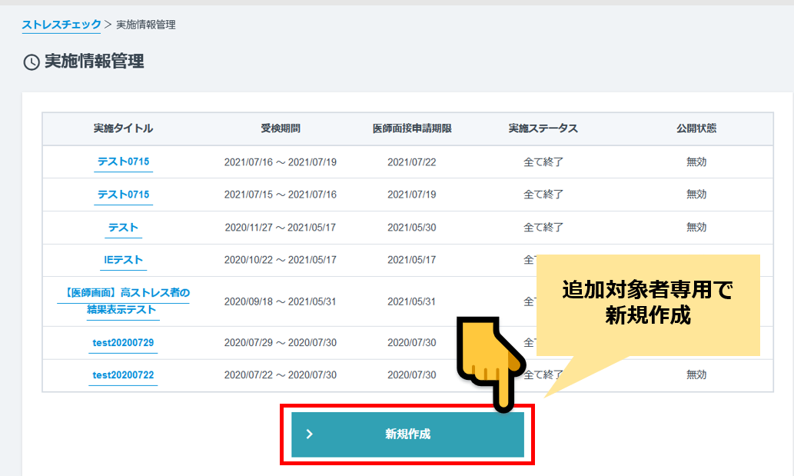Click the yellow pointing hand icon
794x476 pixels.
[x=490, y=361]
